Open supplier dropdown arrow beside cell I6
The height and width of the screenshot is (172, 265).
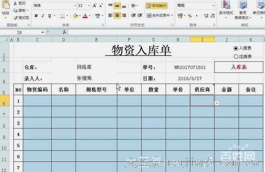(x=217, y=103)
